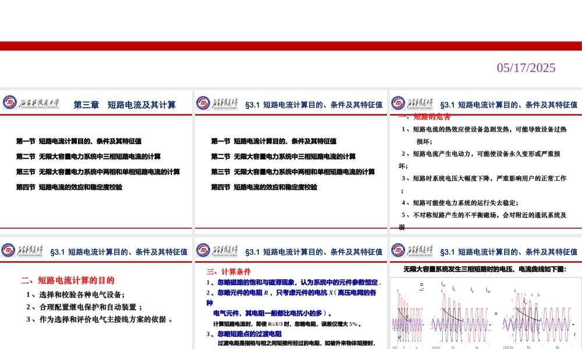Click the line 1、忽略磁路的饱和与磁滞现象
582x349 pixels.
tap(293, 282)
